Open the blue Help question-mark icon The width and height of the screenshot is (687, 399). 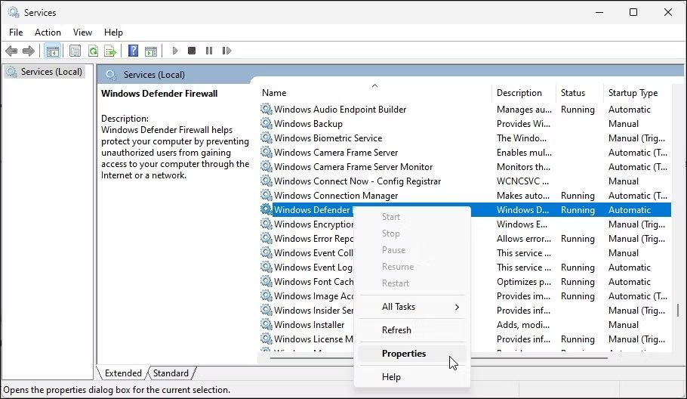(x=133, y=51)
